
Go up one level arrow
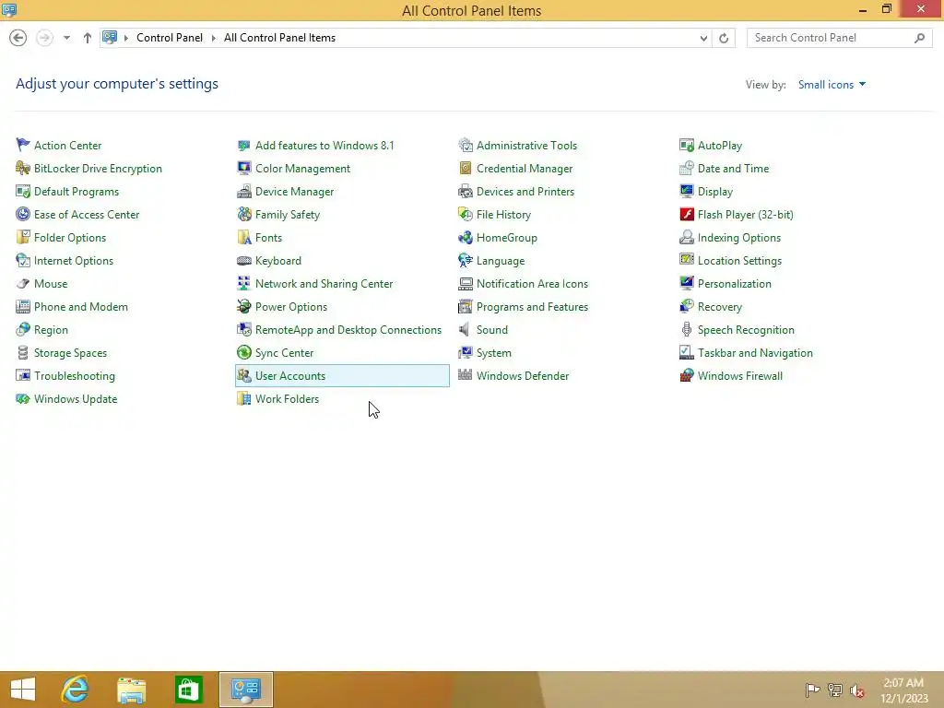point(88,38)
